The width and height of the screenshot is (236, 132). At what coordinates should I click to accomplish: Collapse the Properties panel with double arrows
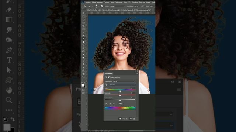[x=135, y=71]
